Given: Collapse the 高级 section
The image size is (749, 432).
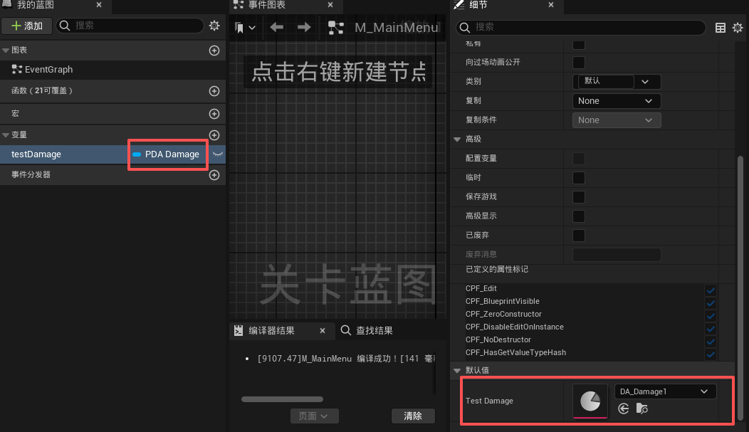Looking at the screenshot, I should point(458,139).
